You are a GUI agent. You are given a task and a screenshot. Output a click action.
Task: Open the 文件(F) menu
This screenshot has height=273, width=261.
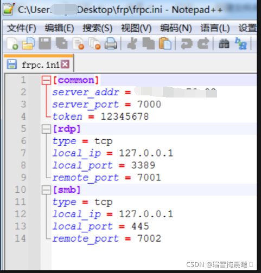pyautogui.click(x=22, y=28)
